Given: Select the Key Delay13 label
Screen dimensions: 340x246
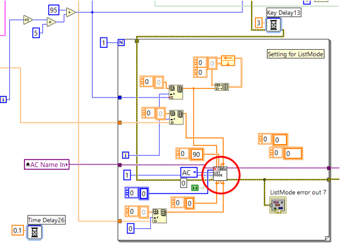Looking at the screenshot, I should (284, 12).
